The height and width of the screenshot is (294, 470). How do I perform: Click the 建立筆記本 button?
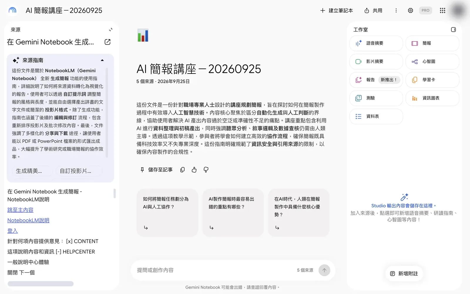[x=336, y=11]
